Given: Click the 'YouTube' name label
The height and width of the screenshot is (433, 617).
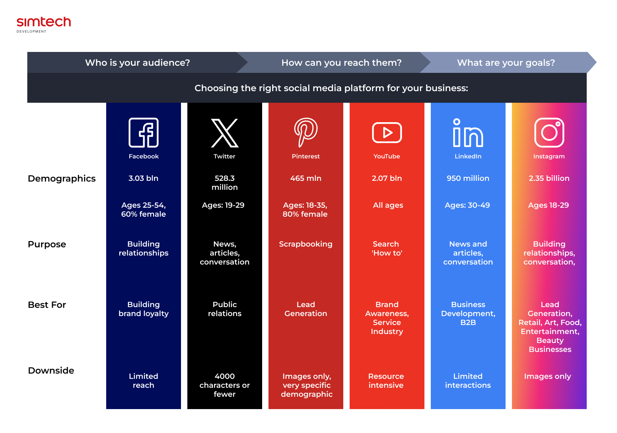Looking at the screenshot, I should pyautogui.click(x=387, y=156).
